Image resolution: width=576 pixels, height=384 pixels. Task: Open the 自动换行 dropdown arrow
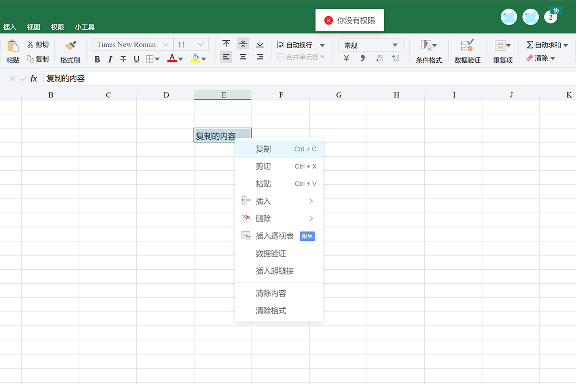[322, 46]
